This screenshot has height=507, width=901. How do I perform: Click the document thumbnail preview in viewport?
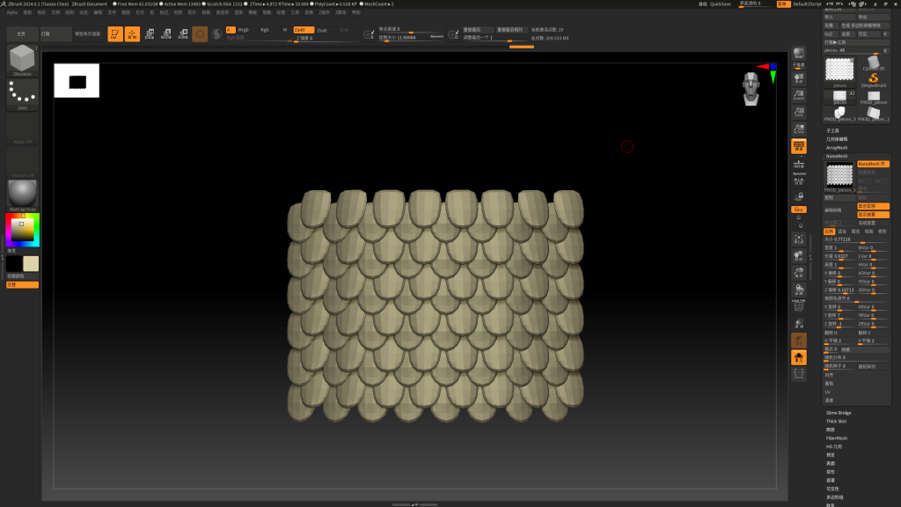pos(77,81)
